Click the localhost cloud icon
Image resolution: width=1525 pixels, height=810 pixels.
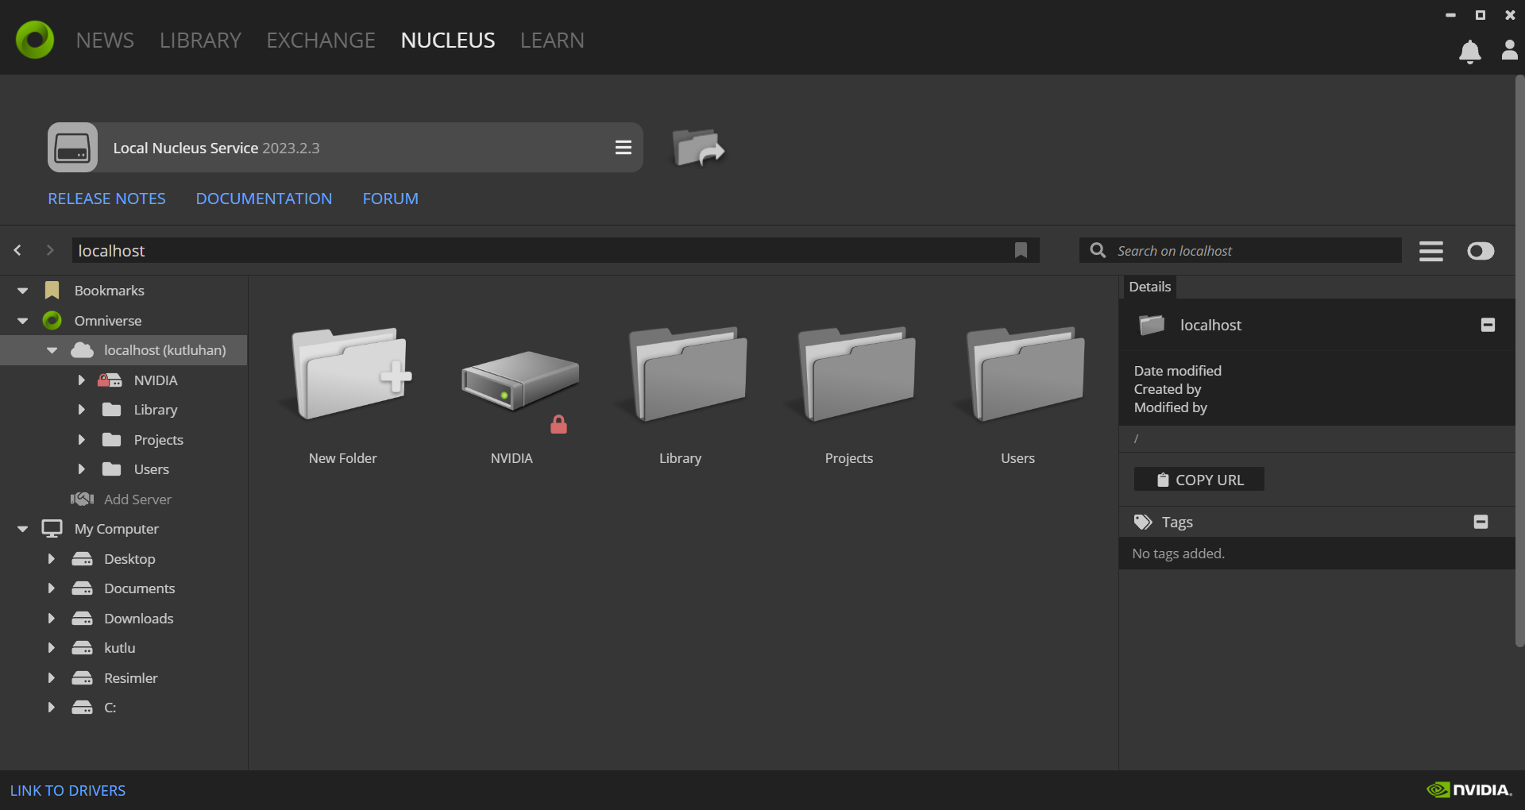pos(82,349)
